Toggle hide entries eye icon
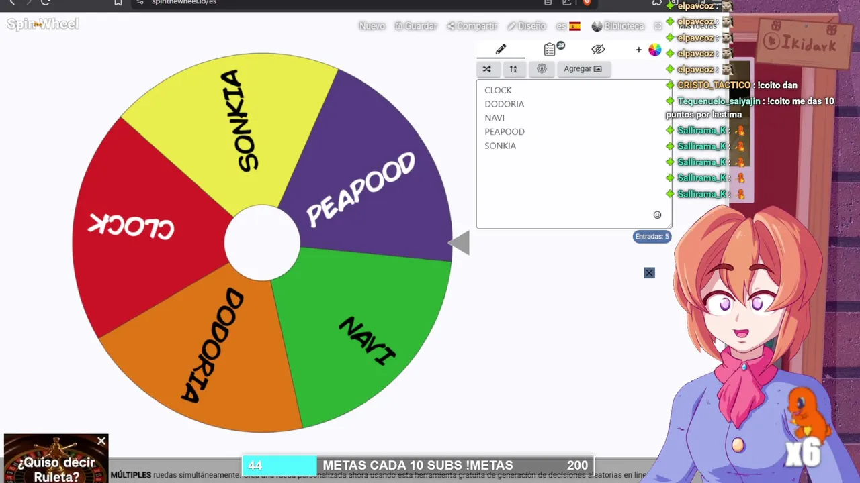Viewport: 860px width, 483px height. (598, 49)
